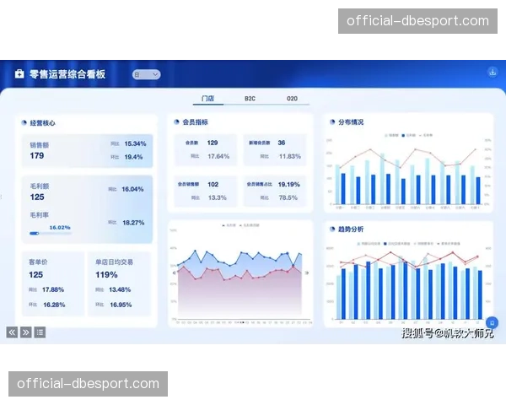The width and height of the screenshot is (506, 405).
Task: Click the 会员销售额 value 102
Action: (213, 185)
